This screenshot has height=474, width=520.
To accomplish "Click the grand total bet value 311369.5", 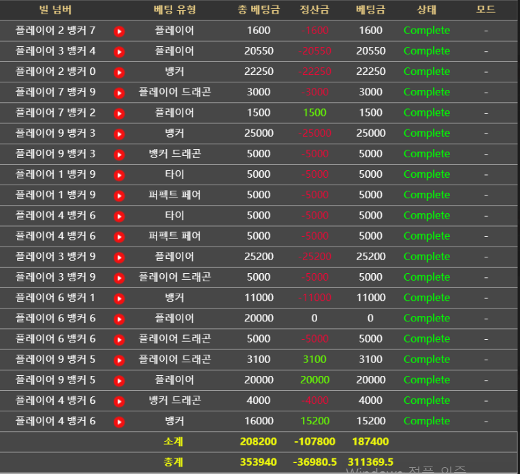I will (370, 462).
